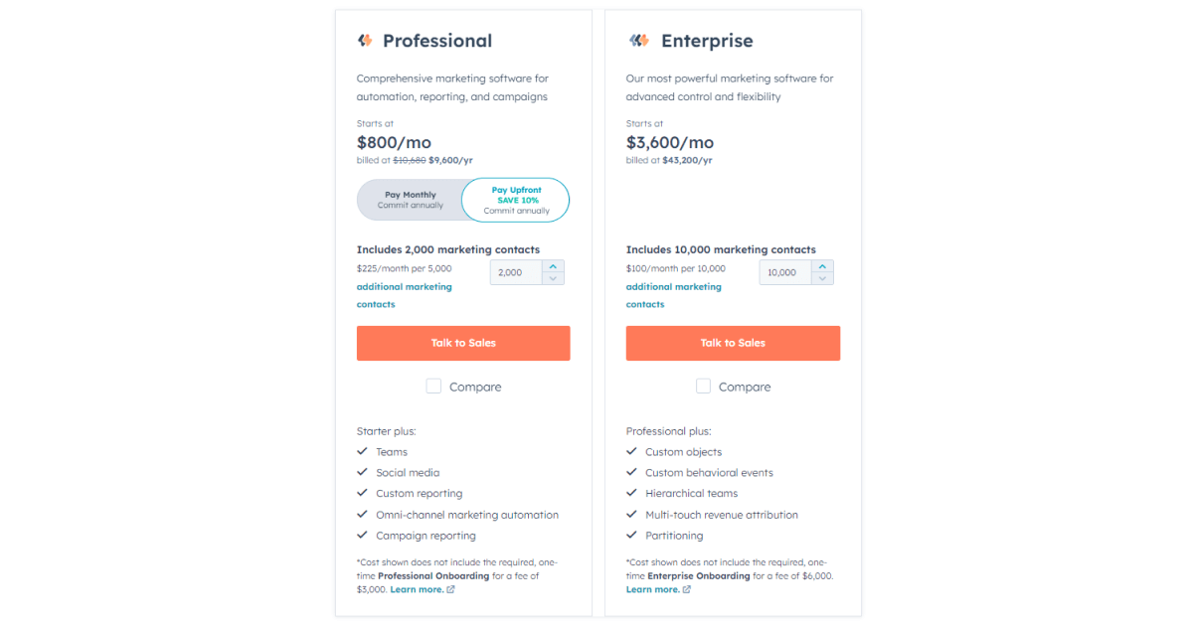The image size is (1193, 626).
Task: Click the checkmark next to Teams
Action: (x=362, y=451)
